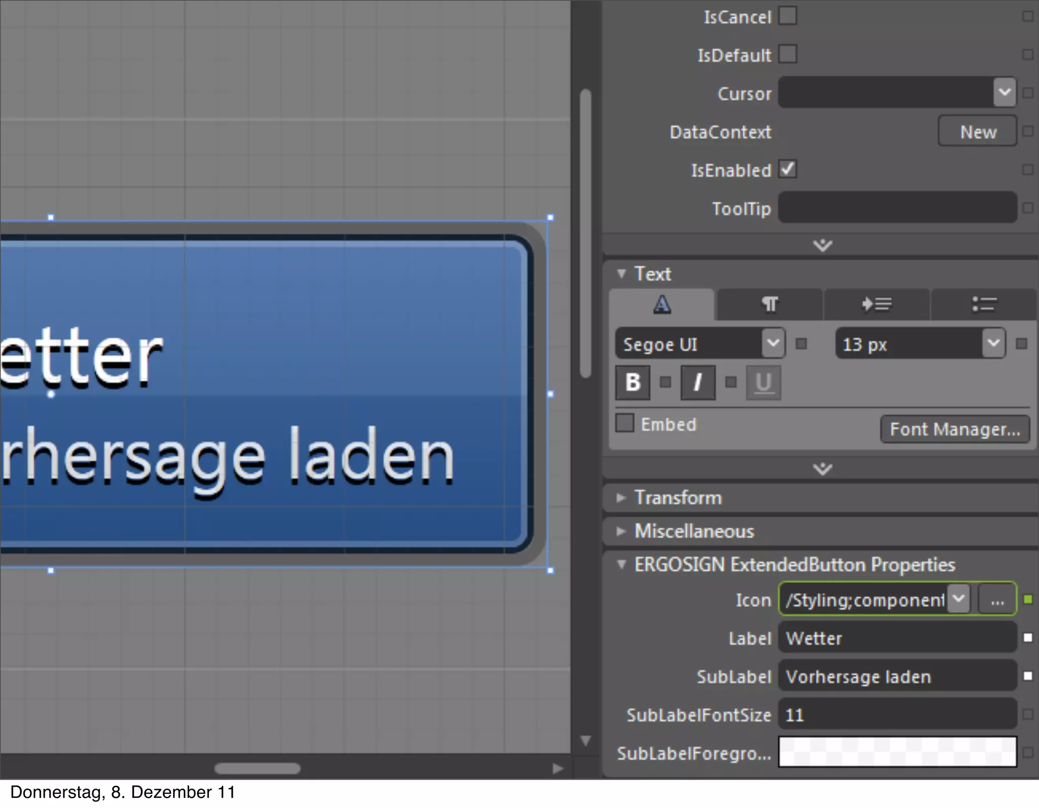Click the New DataContext button
The height and width of the screenshot is (808, 1039).
tap(978, 131)
